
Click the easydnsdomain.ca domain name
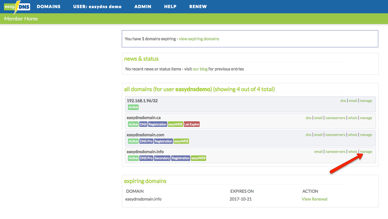pyautogui.click(x=144, y=118)
